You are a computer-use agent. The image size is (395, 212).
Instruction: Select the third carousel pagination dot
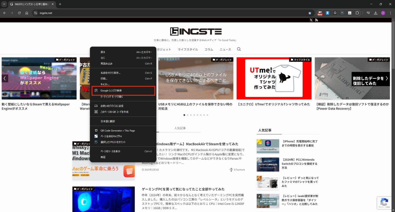(191, 115)
